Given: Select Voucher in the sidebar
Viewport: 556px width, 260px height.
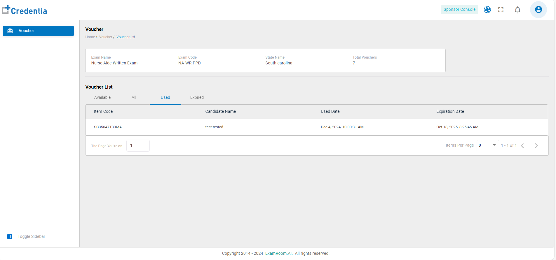Looking at the screenshot, I should pyautogui.click(x=38, y=31).
